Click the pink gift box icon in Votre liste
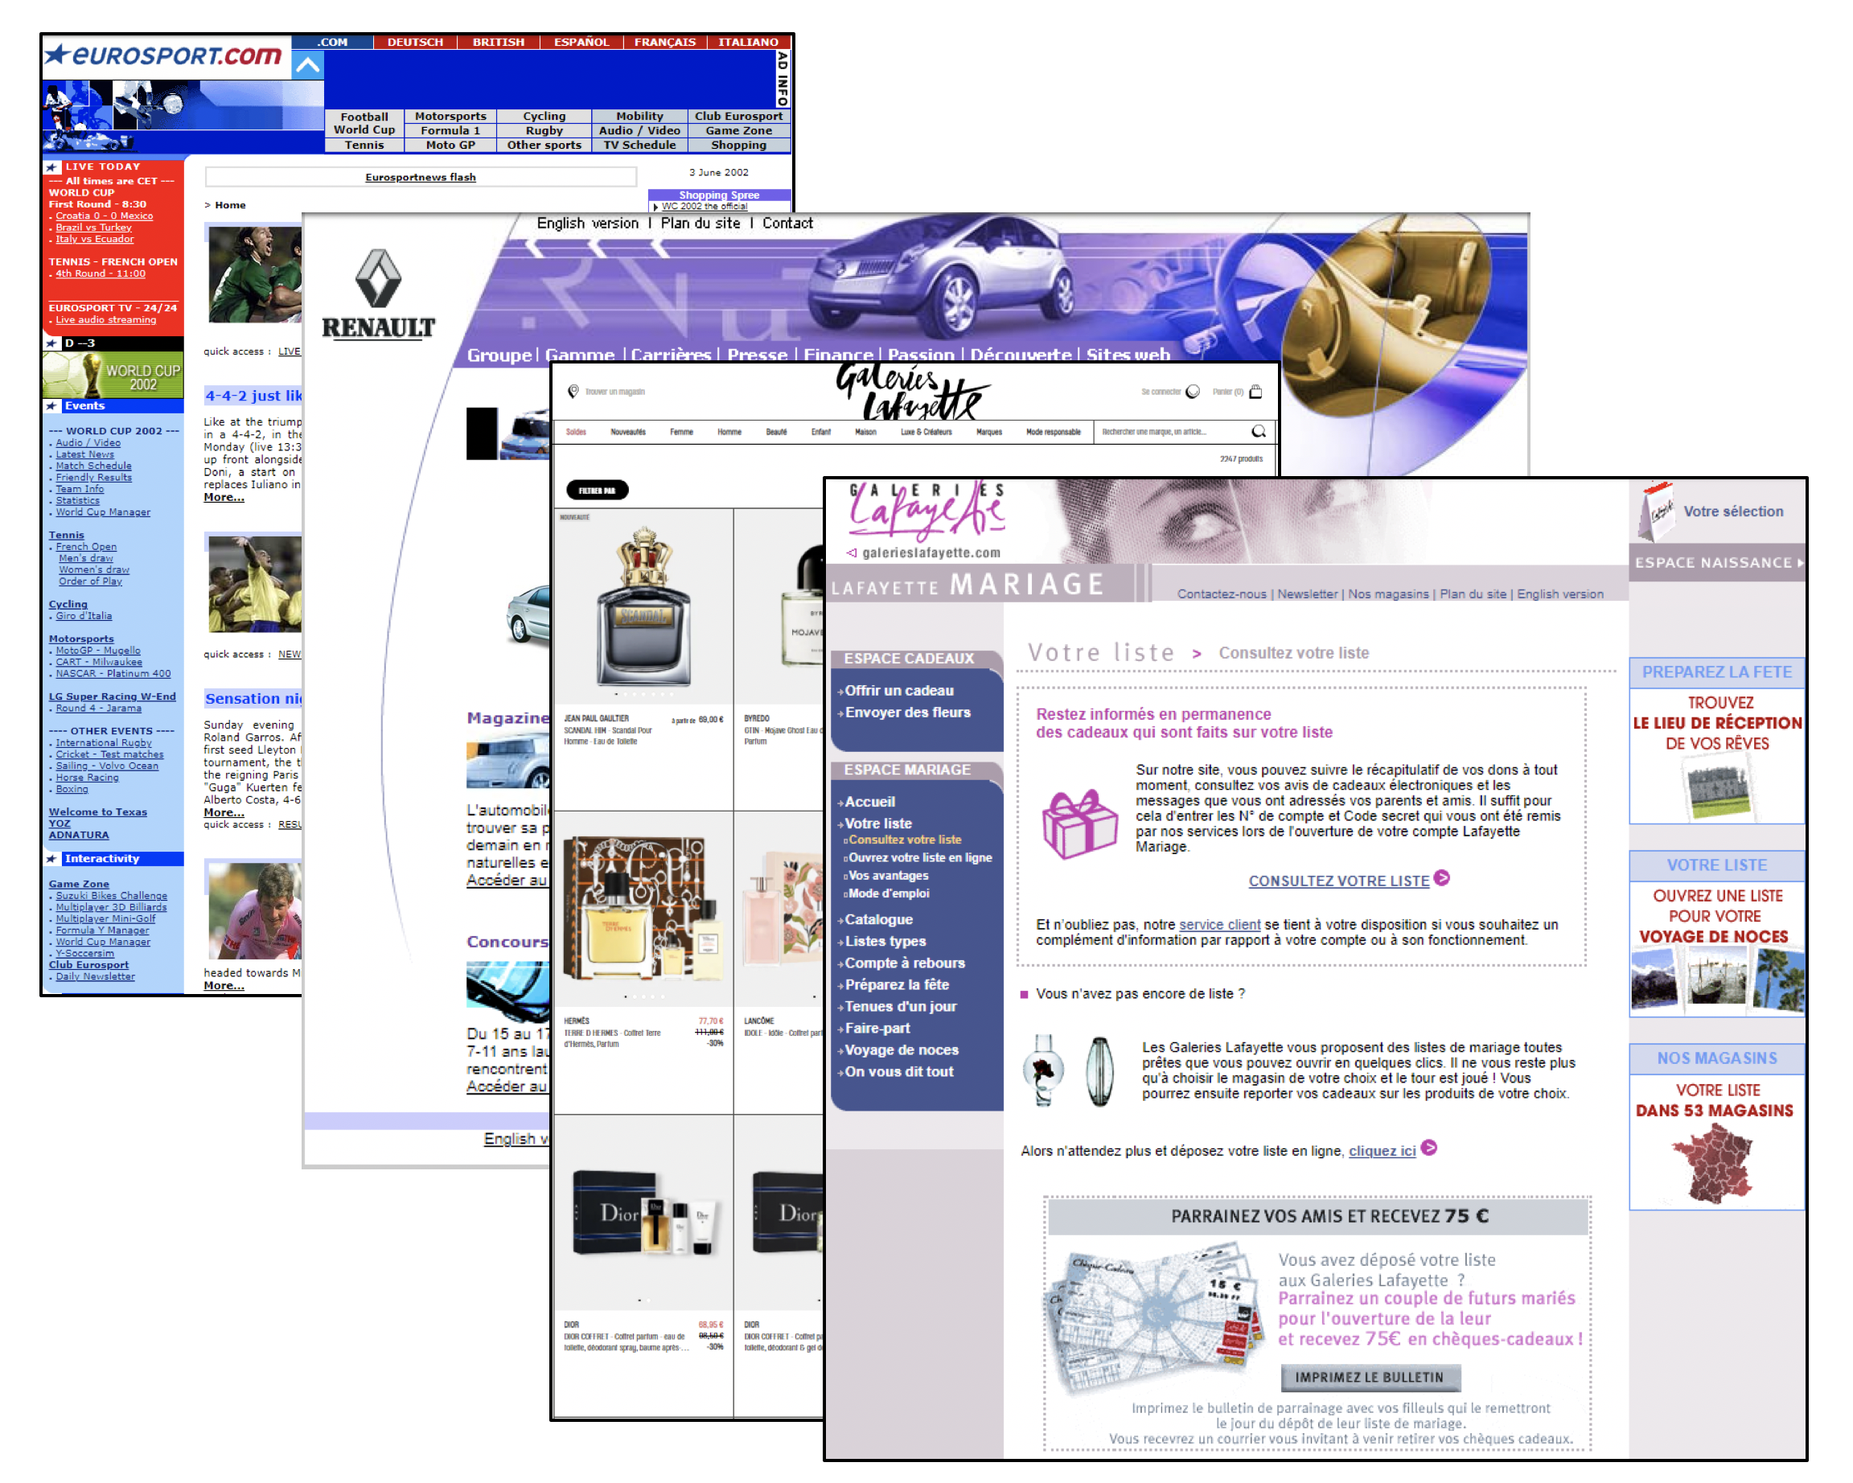Image resolution: width=1853 pixels, height=1483 pixels. click(1079, 823)
